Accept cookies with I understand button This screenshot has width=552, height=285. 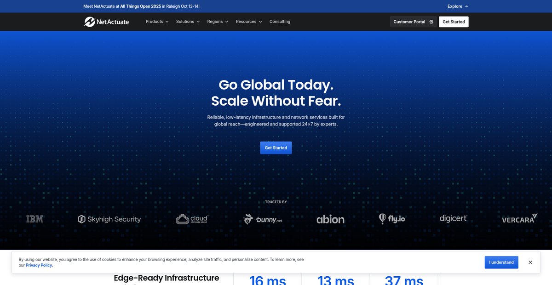click(x=501, y=262)
